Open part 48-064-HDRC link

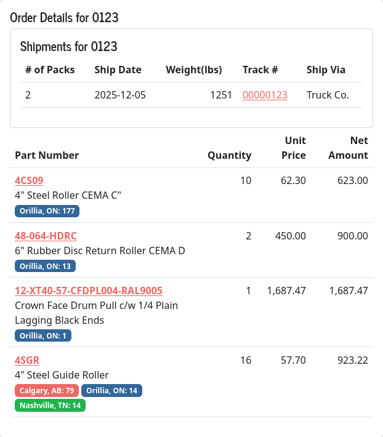[x=46, y=236]
